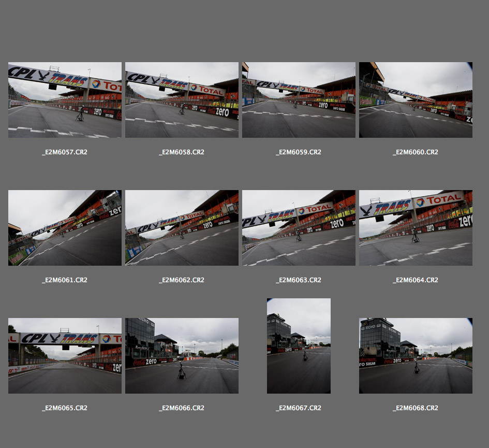Click the _E2M6061.CR2 filename caption

click(x=65, y=280)
